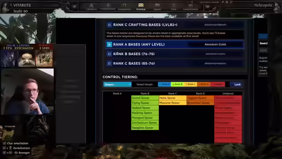Click the Untiered column header
This screenshot has width=282, height=159.
click(228, 93)
